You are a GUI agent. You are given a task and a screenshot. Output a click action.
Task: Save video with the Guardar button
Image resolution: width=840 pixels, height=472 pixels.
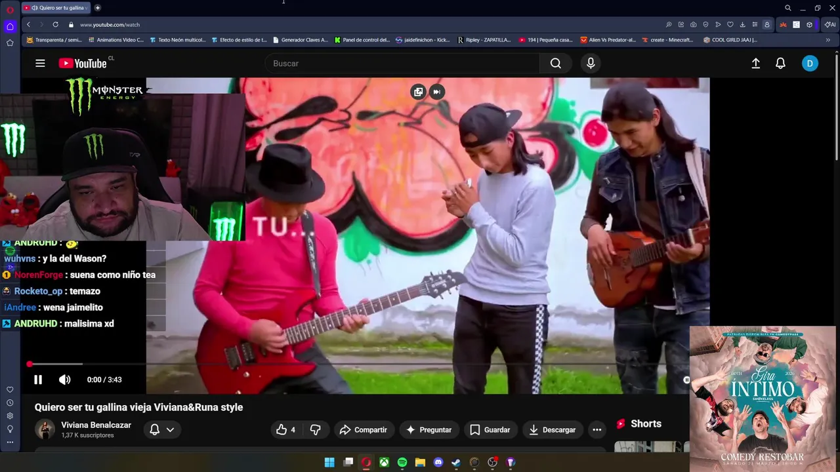490,430
